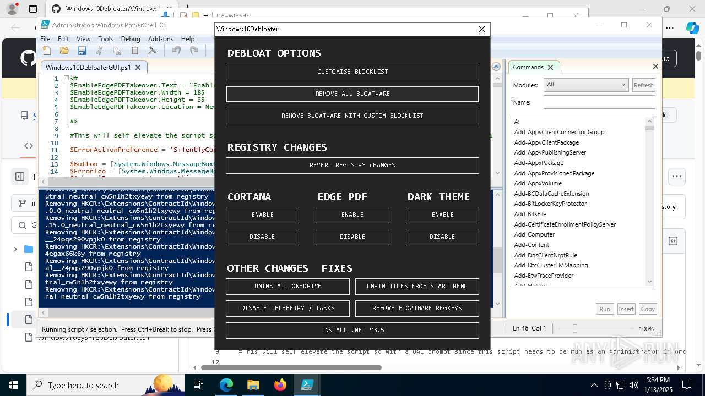The width and height of the screenshot is (705, 396).
Task: Click Undo arrow in ISE toolbar
Action: [x=176, y=51]
